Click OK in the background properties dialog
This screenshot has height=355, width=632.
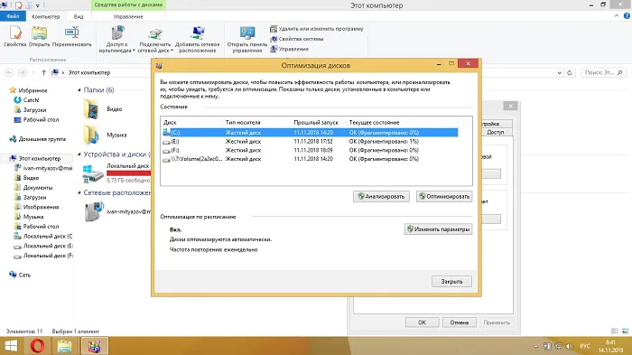422,322
